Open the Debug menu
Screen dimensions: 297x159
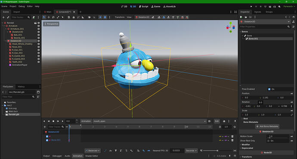[22, 6]
